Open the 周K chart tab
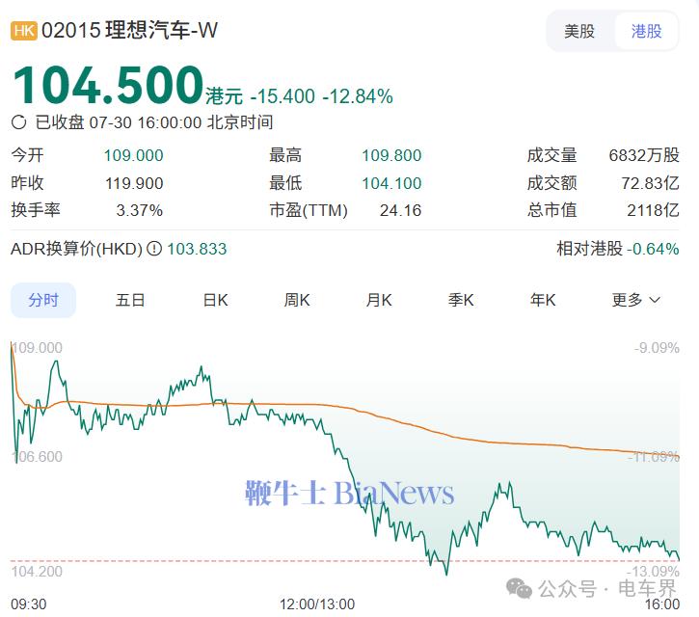This screenshot has width=699, height=617. pos(297,300)
